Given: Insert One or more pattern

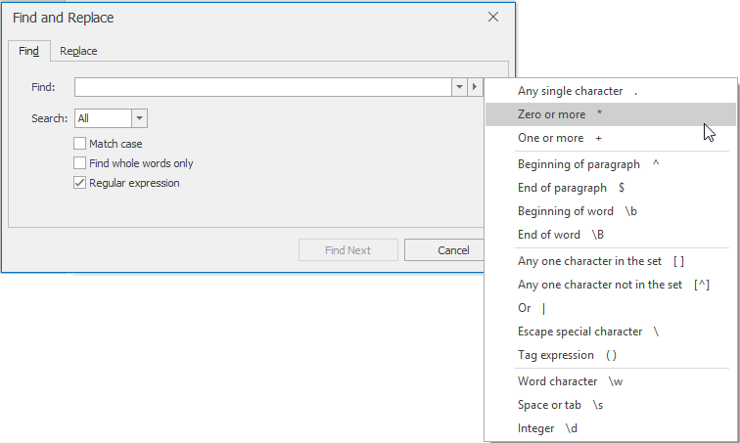Looking at the screenshot, I should pos(560,138).
